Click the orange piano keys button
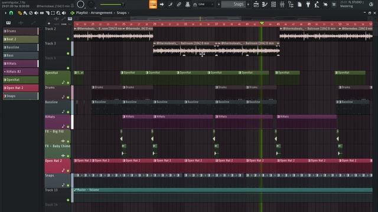Image resolution: width=378 pixels, height=212 pixels. click(x=153, y=4)
